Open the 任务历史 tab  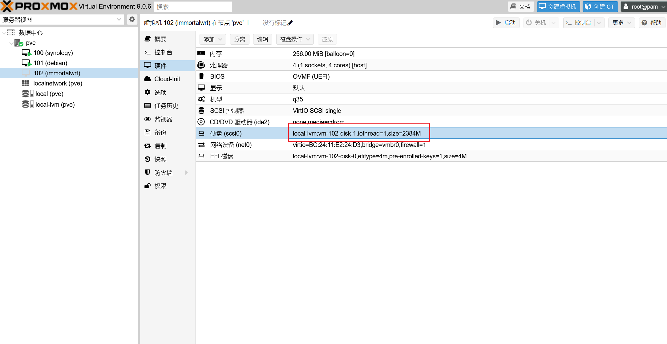pos(168,106)
